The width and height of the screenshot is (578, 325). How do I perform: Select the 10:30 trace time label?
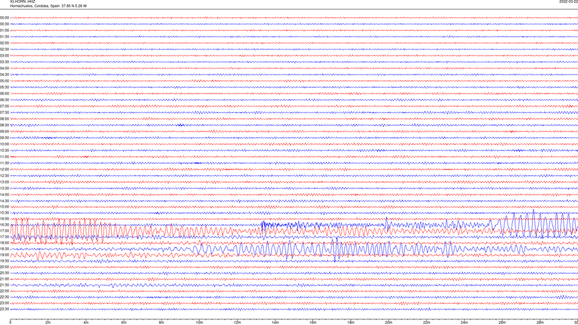click(4, 150)
